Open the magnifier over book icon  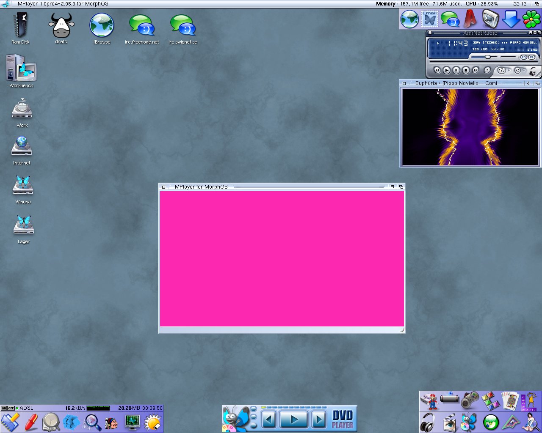point(51,422)
